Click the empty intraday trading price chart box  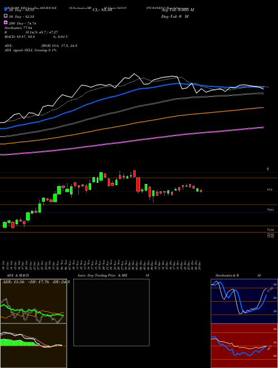[x=111, y=312]
